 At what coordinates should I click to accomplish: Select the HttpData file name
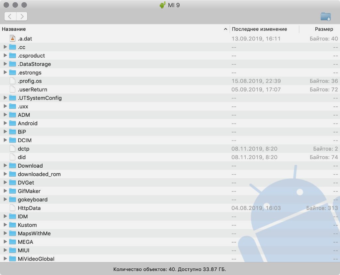coord(29,208)
